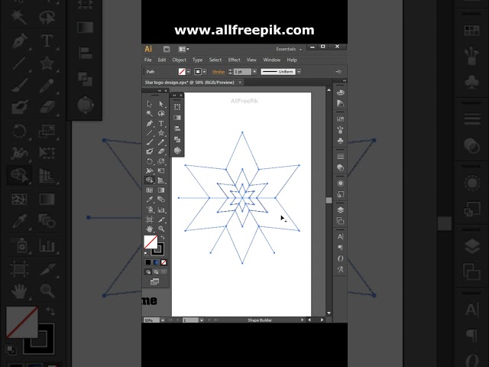Activate the Hand tool
The width and height of the screenshot is (489, 367).
(x=150, y=229)
